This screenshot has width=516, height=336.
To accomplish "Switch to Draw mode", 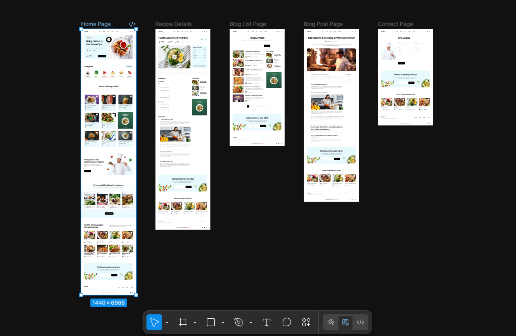I will (331, 322).
